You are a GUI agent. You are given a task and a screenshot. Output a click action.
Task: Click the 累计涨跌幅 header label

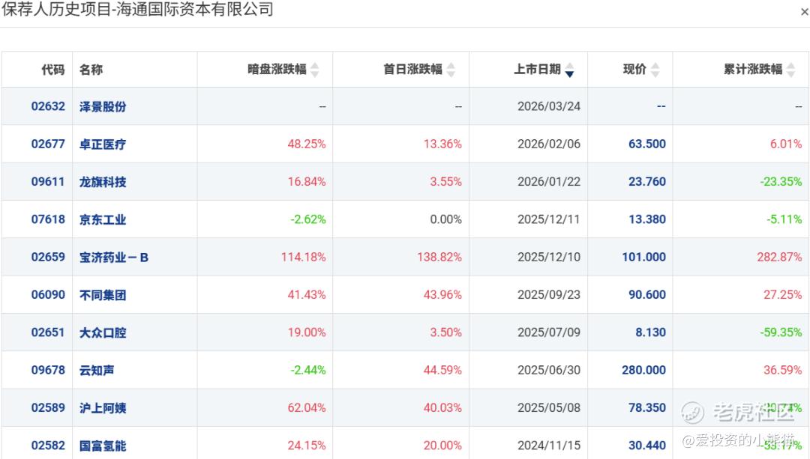[753, 69]
